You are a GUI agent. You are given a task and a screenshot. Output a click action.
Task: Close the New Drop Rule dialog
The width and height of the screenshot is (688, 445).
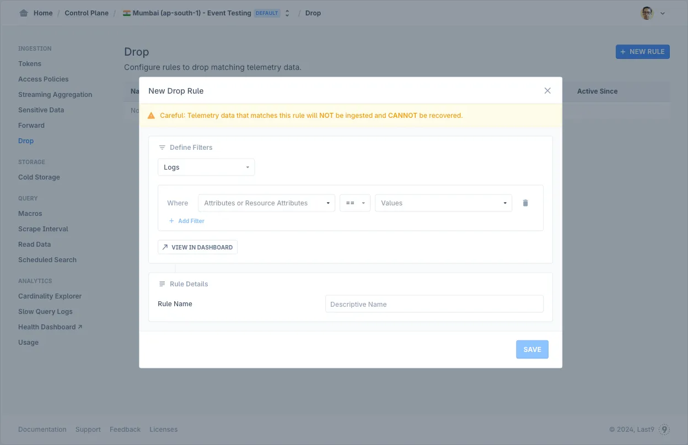pyautogui.click(x=547, y=91)
